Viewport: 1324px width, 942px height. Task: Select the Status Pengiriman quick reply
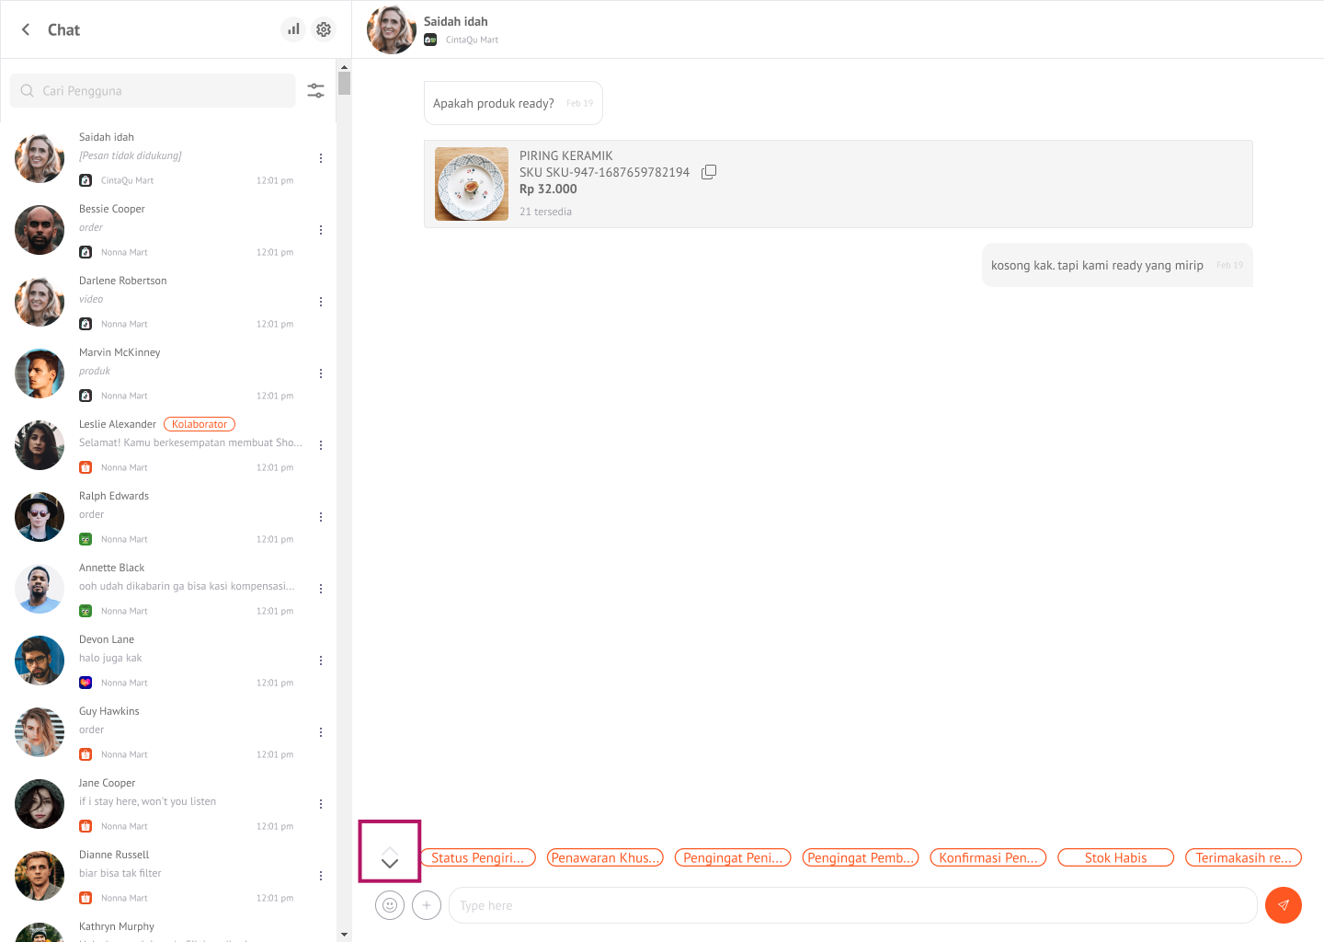coord(477,857)
